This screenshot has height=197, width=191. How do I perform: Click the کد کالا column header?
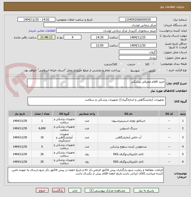[x=169, y=114]
